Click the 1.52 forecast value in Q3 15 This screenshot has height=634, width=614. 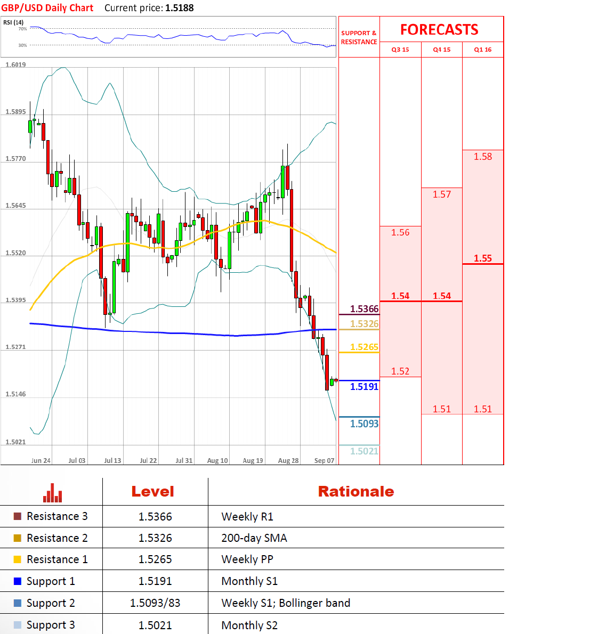tap(400, 371)
